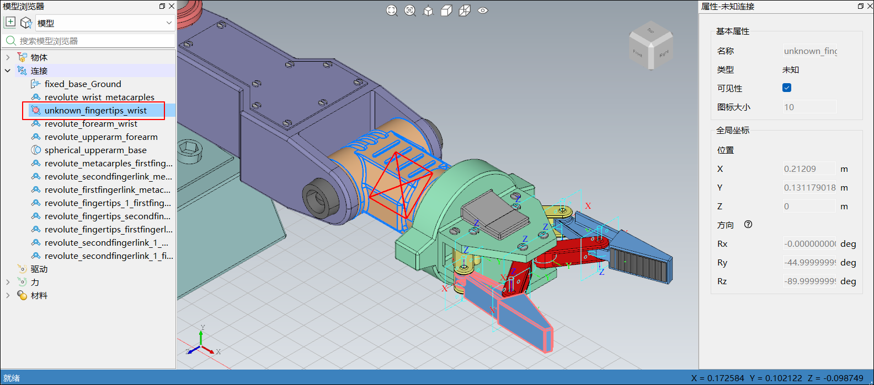Click the expand-all plus icon in model browser
874x385 pixels.
10,23
